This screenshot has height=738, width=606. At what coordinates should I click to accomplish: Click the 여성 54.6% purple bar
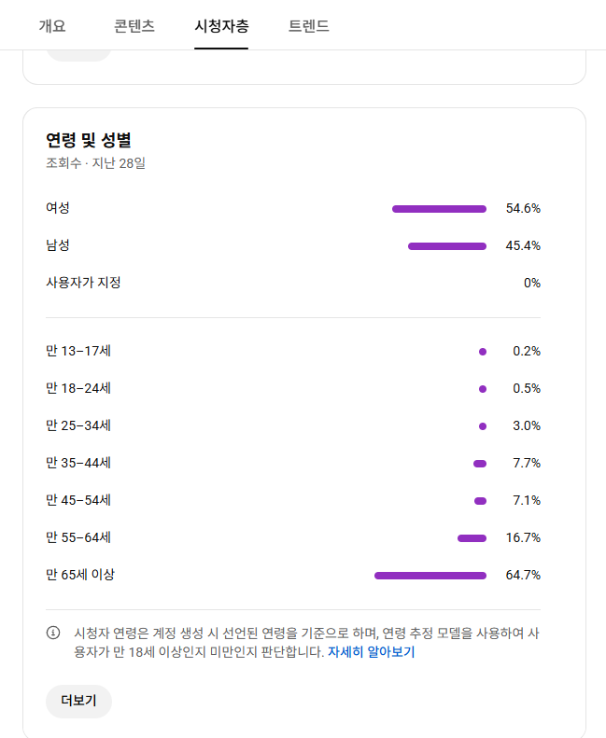pos(439,209)
